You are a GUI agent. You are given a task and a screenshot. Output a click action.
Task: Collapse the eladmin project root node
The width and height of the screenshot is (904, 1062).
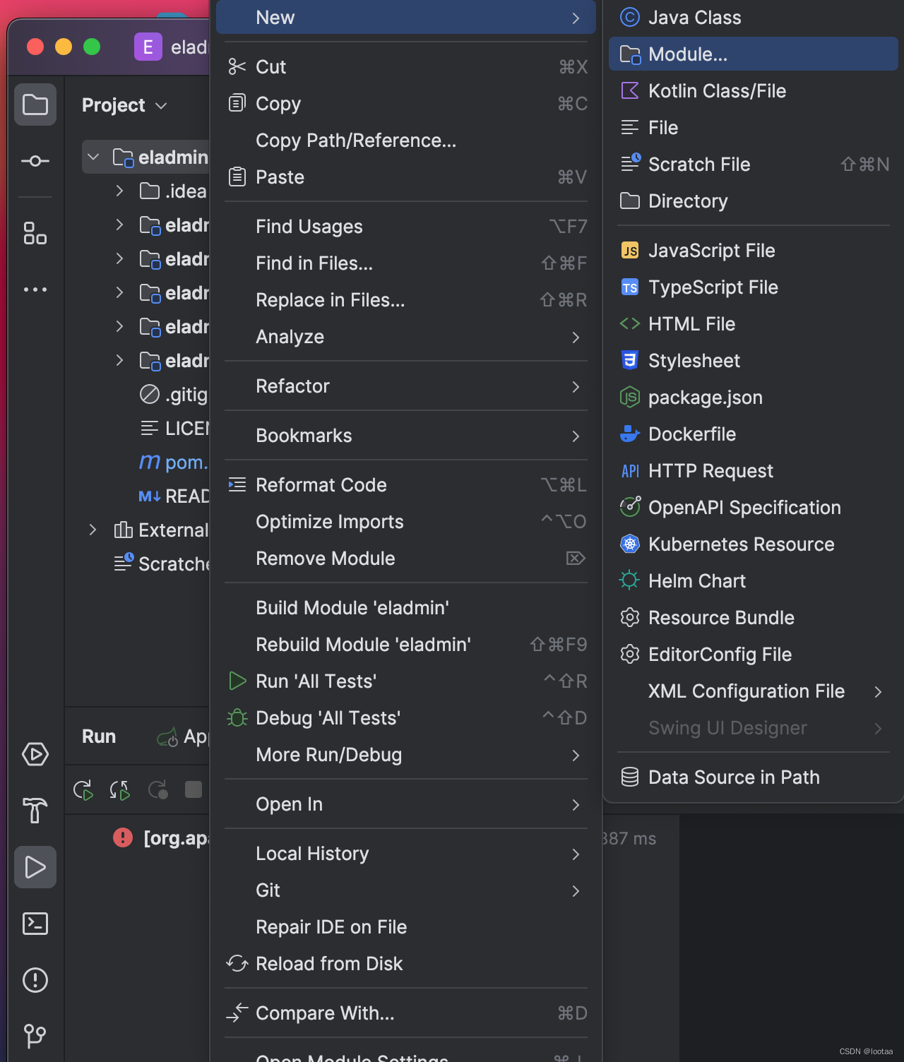(94, 157)
